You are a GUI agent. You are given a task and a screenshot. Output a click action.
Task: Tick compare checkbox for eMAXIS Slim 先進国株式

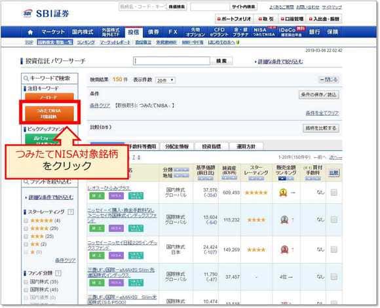(333, 277)
